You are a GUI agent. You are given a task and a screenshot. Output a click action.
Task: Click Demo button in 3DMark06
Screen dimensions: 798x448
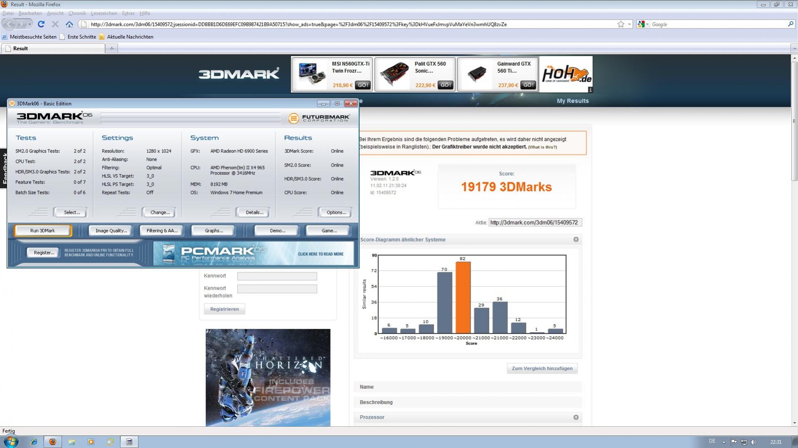277,231
